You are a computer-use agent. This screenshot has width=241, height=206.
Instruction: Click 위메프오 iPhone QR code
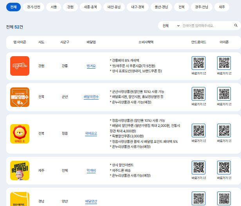pyautogui.click(x=224, y=130)
